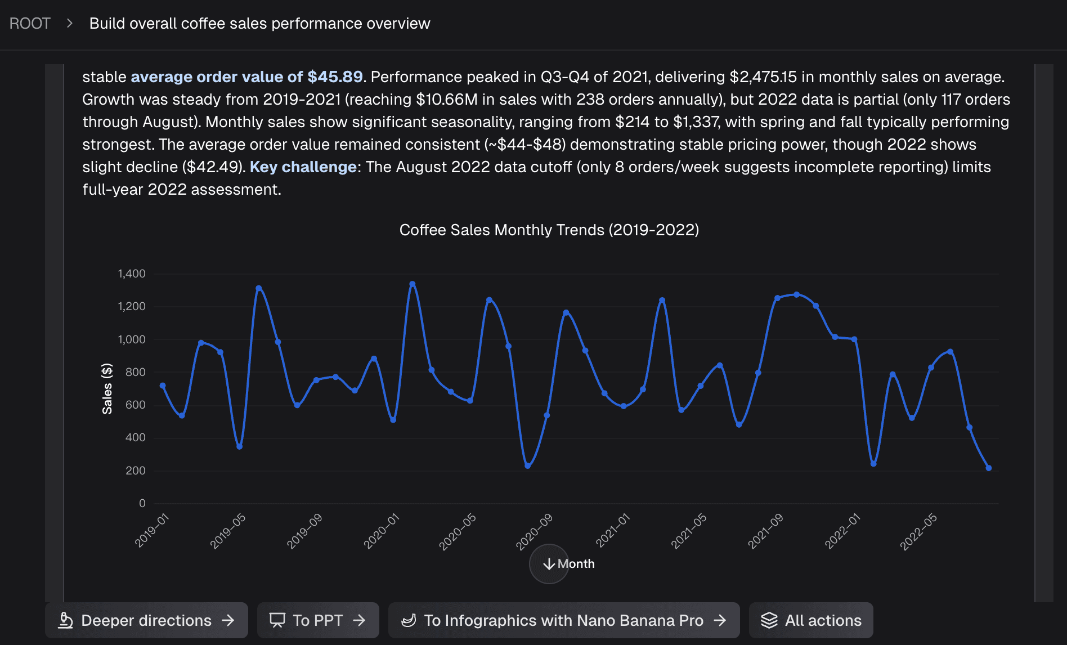Click the peak data point at 2020-02

click(x=413, y=284)
